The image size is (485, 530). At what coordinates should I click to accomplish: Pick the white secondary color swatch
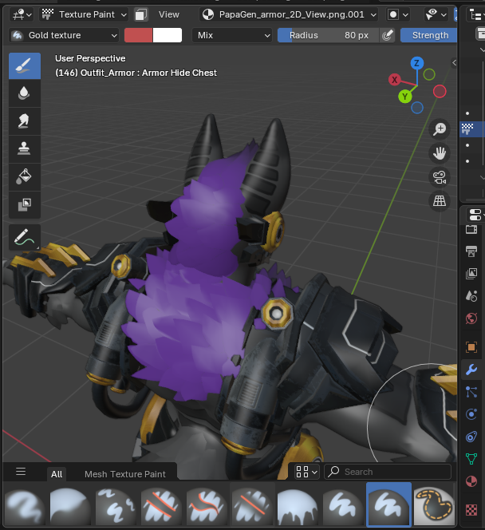[168, 35]
